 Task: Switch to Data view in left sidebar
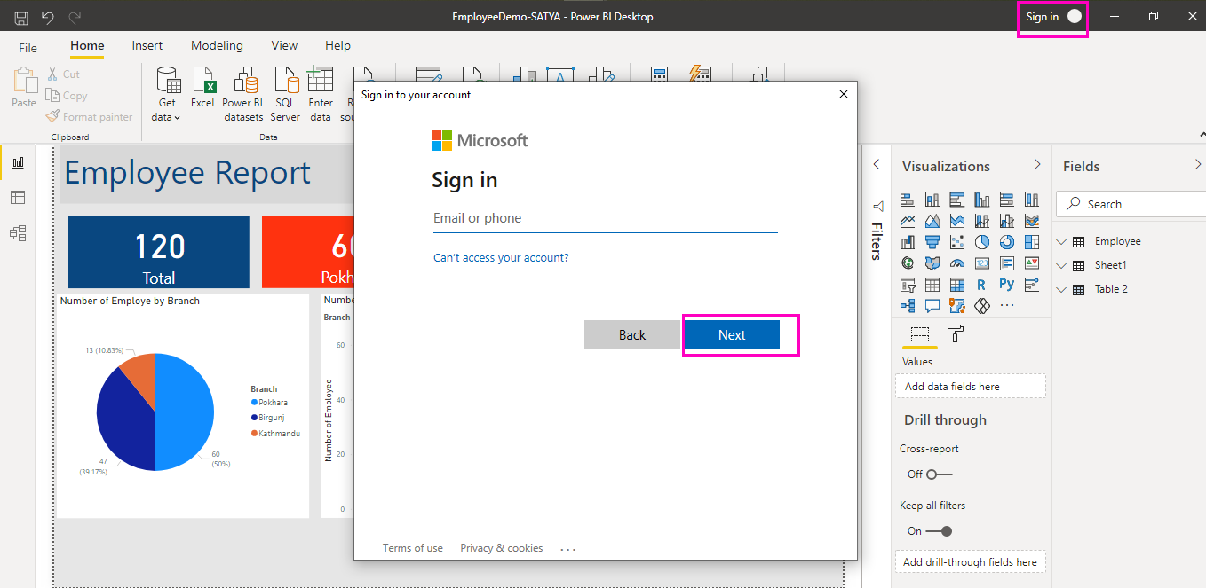point(17,197)
